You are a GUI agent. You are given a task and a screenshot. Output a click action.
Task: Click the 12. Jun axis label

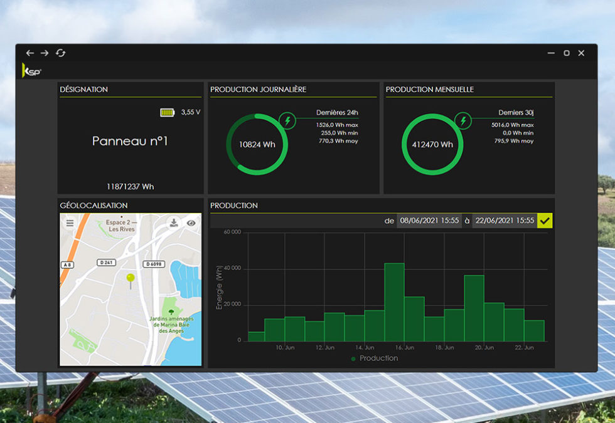tap(325, 347)
